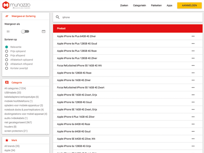Image resolution: width=204 pixels, height=153 pixels.
Task: Filter by mobiele hoofdtelefoons (1)
Action: (18, 101)
